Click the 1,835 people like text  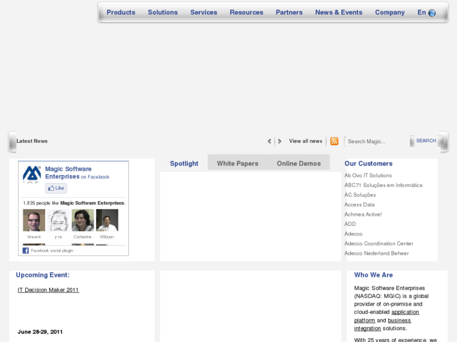74,203
